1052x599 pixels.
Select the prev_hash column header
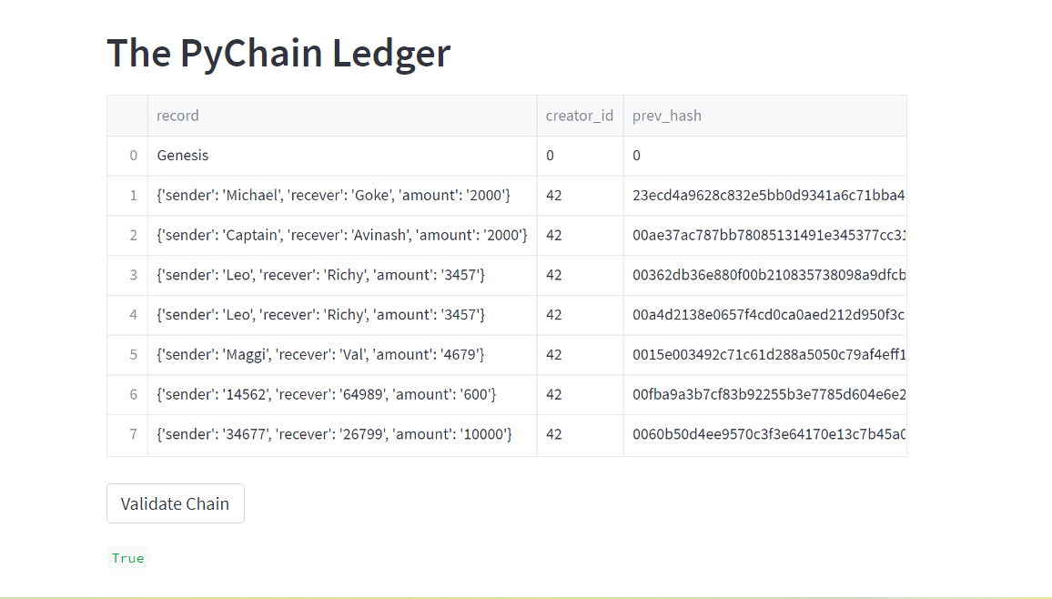point(667,115)
